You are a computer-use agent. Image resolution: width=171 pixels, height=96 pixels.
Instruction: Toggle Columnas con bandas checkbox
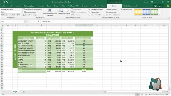[x=104, y=15]
